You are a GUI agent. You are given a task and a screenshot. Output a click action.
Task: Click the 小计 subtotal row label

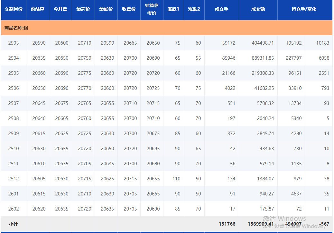[x=14, y=224]
